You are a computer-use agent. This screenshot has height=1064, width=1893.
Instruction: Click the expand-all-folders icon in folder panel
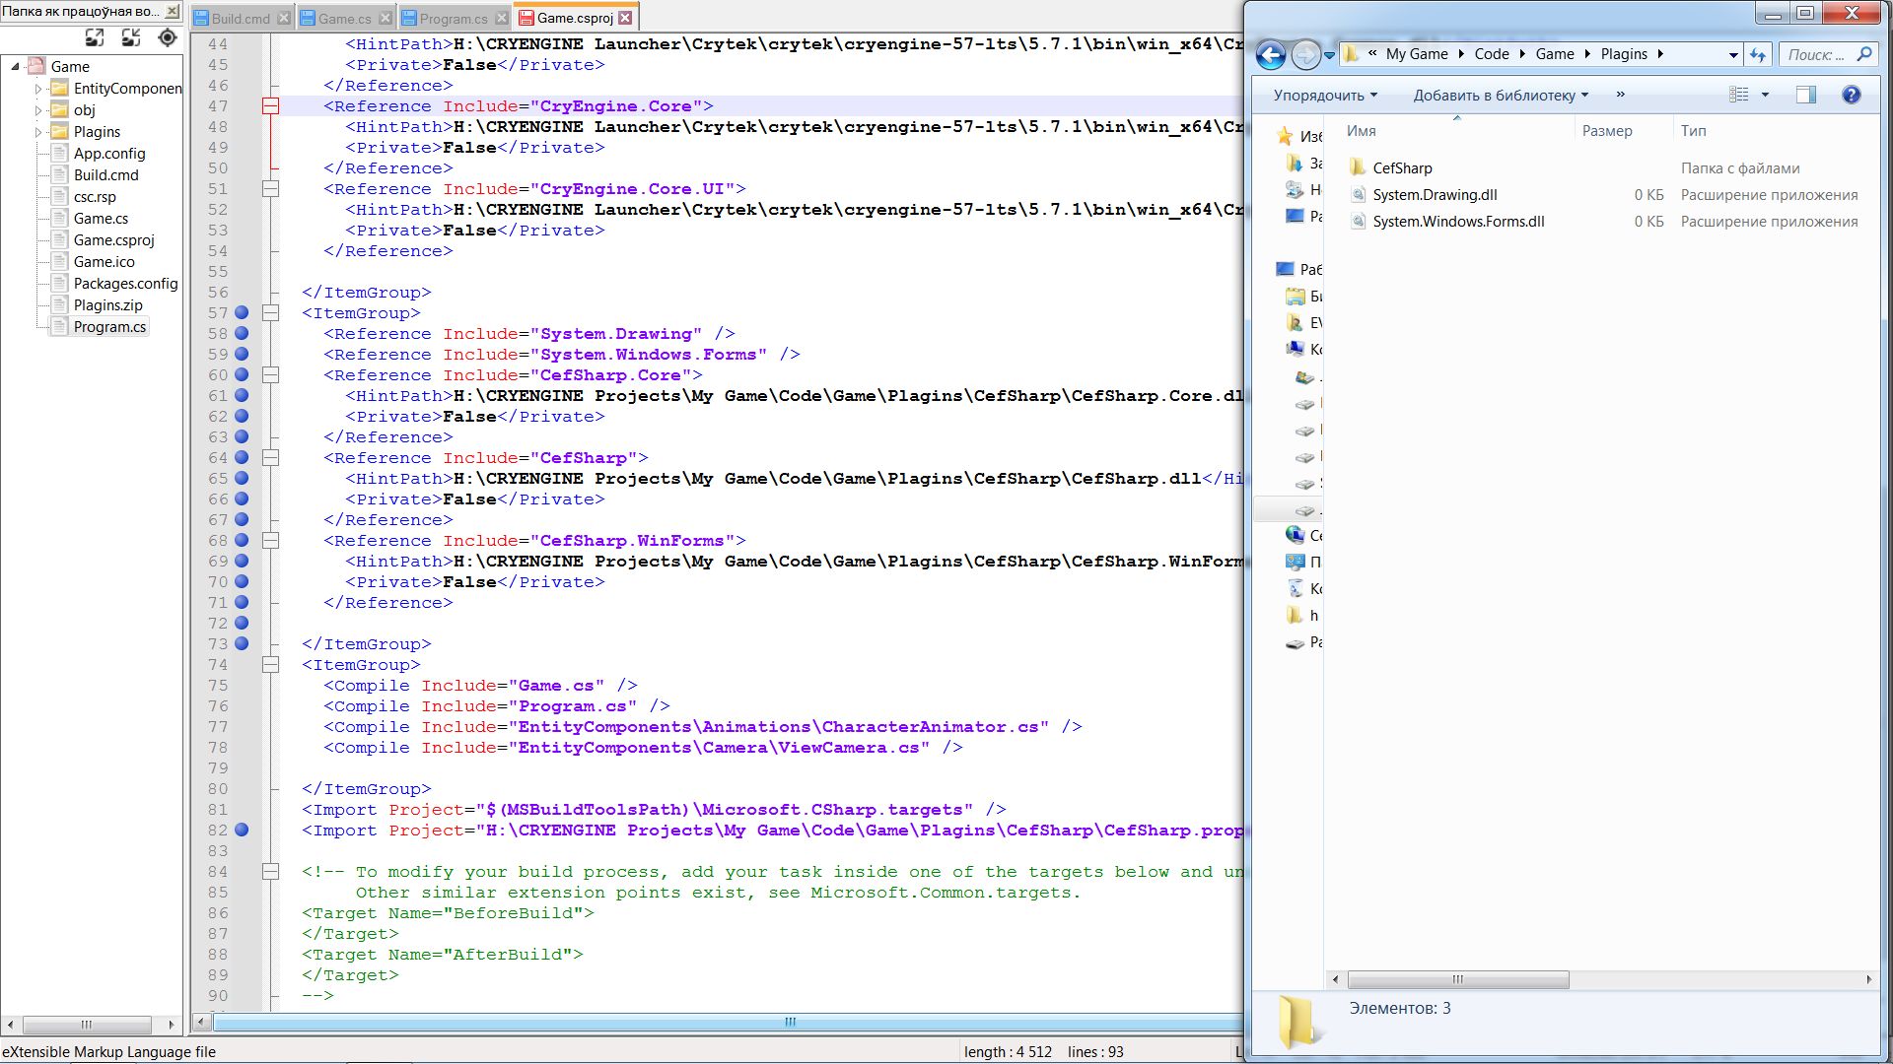[95, 37]
